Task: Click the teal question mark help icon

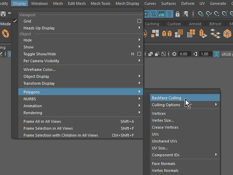Action: (169, 14)
